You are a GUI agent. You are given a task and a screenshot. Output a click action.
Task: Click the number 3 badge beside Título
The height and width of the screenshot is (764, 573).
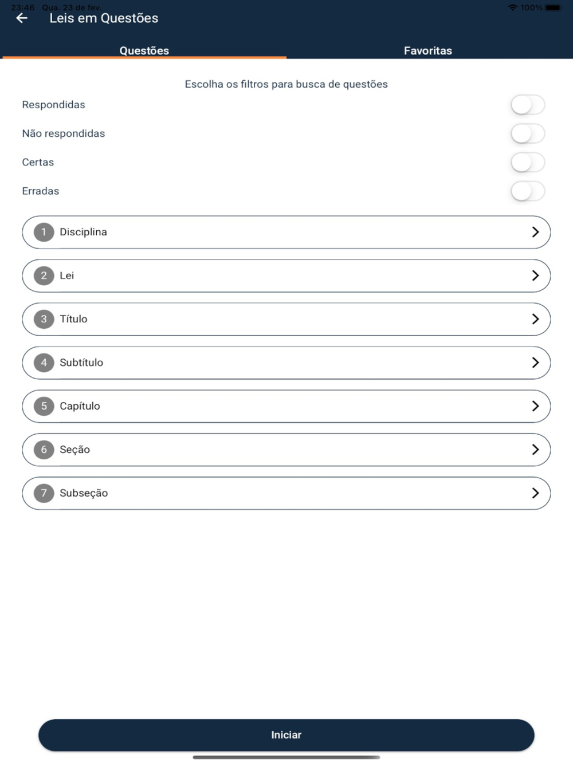tap(44, 319)
